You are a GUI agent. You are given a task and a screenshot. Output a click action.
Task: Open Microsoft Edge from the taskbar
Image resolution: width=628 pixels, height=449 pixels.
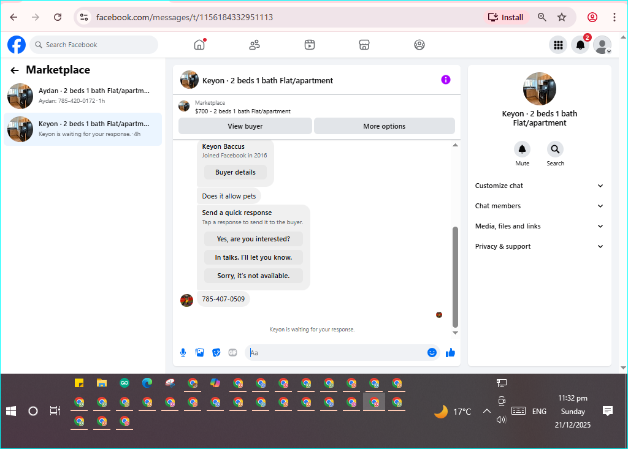point(147,383)
